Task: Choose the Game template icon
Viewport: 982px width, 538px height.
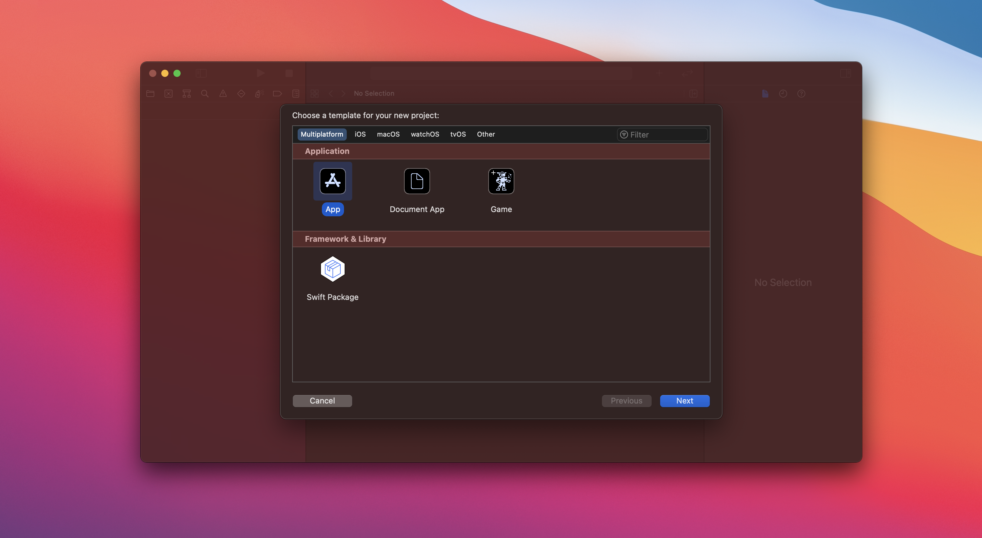Action: 501,181
